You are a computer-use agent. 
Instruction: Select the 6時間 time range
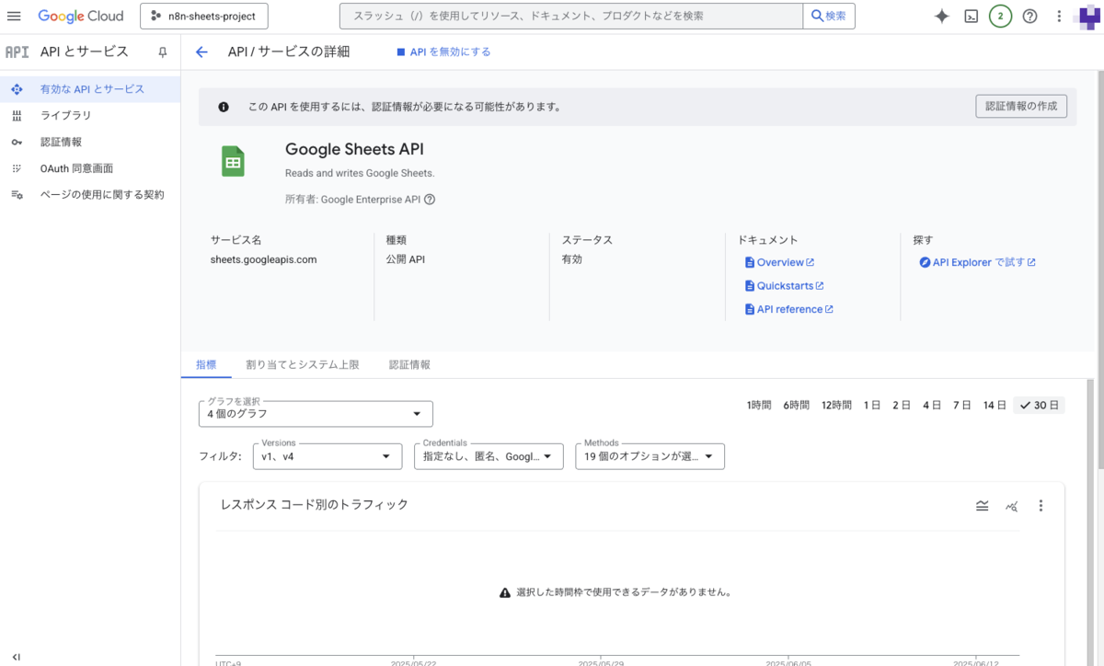click(x=797, y=405)
